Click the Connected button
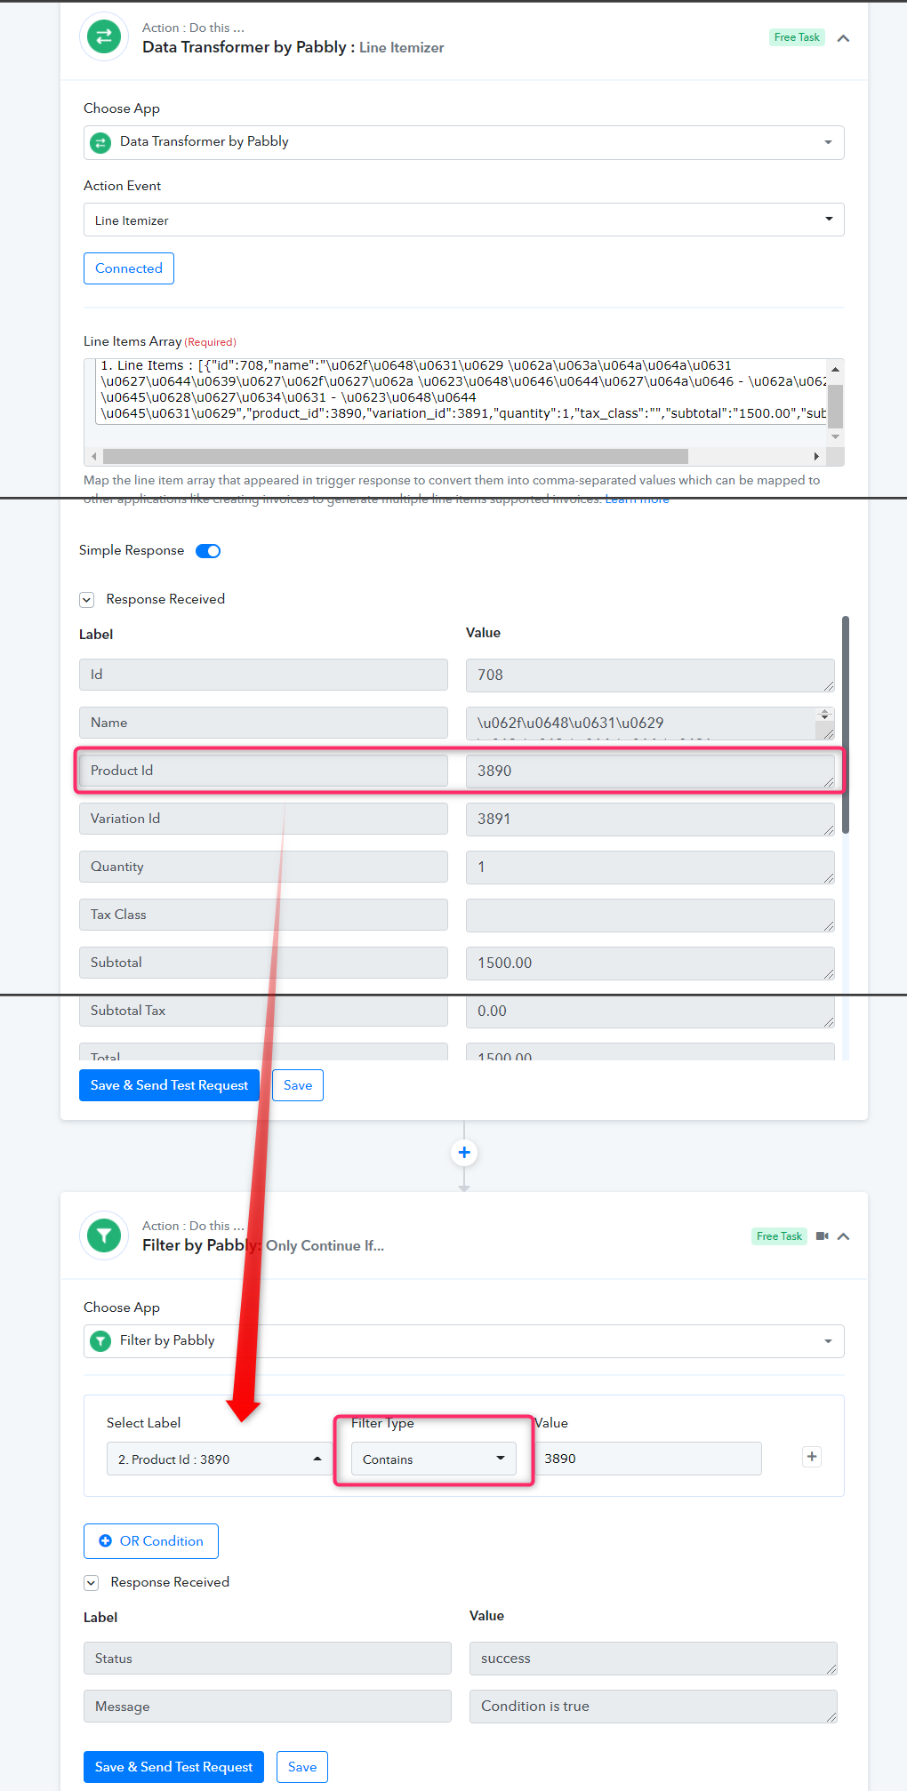 (129, 268)
